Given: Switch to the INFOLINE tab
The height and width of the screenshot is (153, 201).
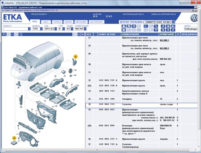Looking at the screenshot, I should 81,22.
